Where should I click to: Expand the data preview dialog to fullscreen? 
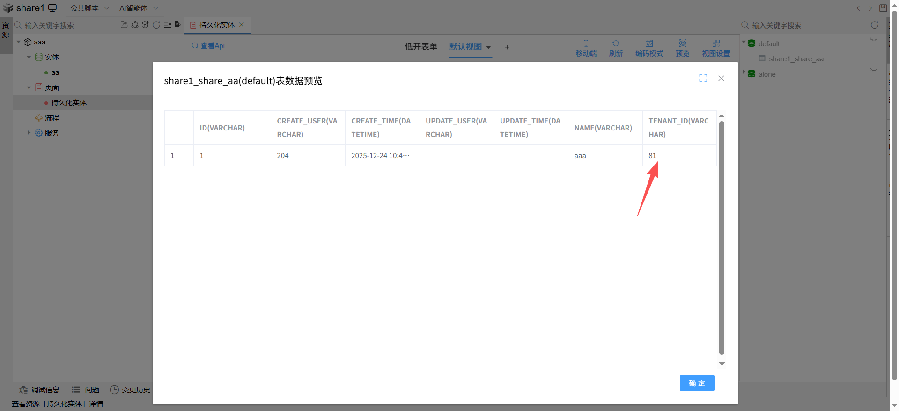click(x=703, y=78)
